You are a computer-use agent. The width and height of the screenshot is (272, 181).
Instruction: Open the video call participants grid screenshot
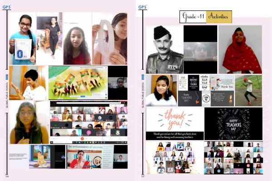(x=89, y=122)
